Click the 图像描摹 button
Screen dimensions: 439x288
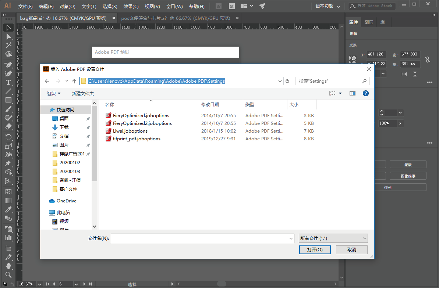click(x=408, y=176)
